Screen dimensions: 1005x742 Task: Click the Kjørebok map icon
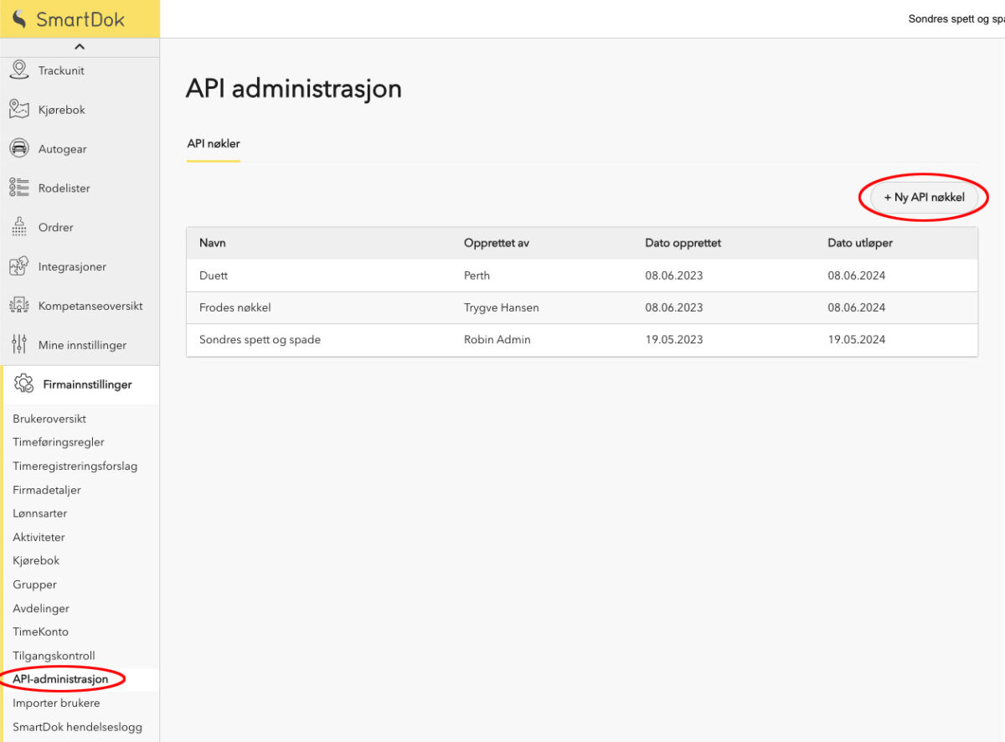[x=19, y=109]
